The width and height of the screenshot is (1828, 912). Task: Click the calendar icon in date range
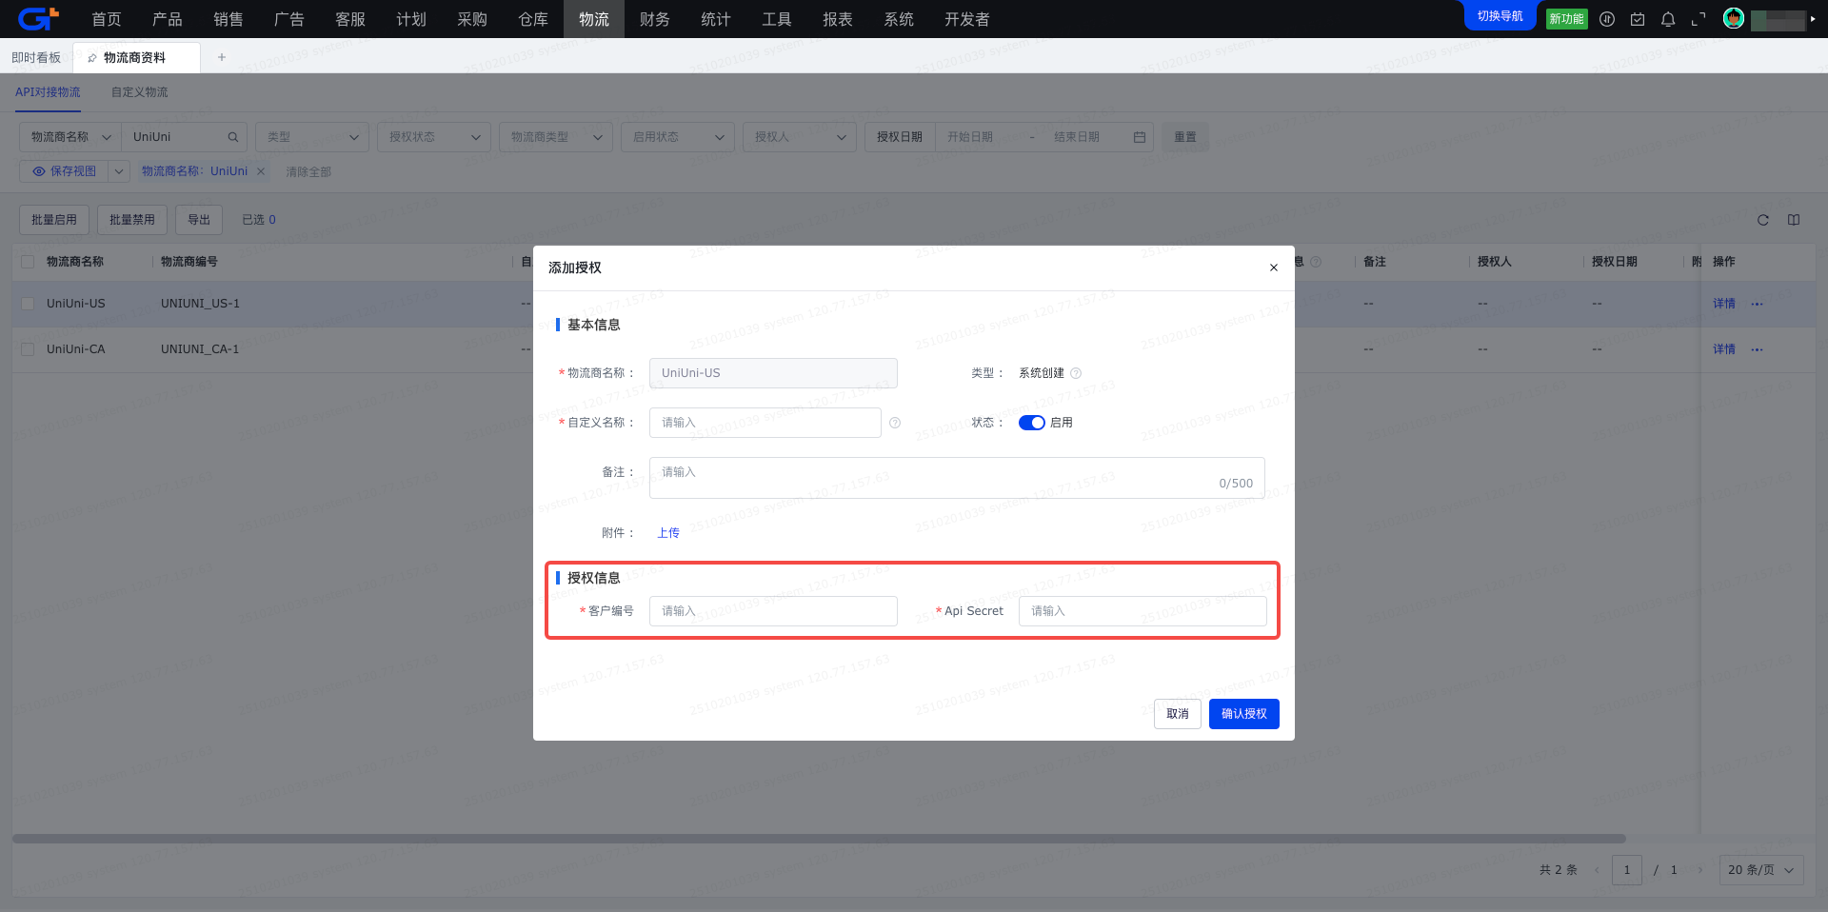(x=1140, y=137)
